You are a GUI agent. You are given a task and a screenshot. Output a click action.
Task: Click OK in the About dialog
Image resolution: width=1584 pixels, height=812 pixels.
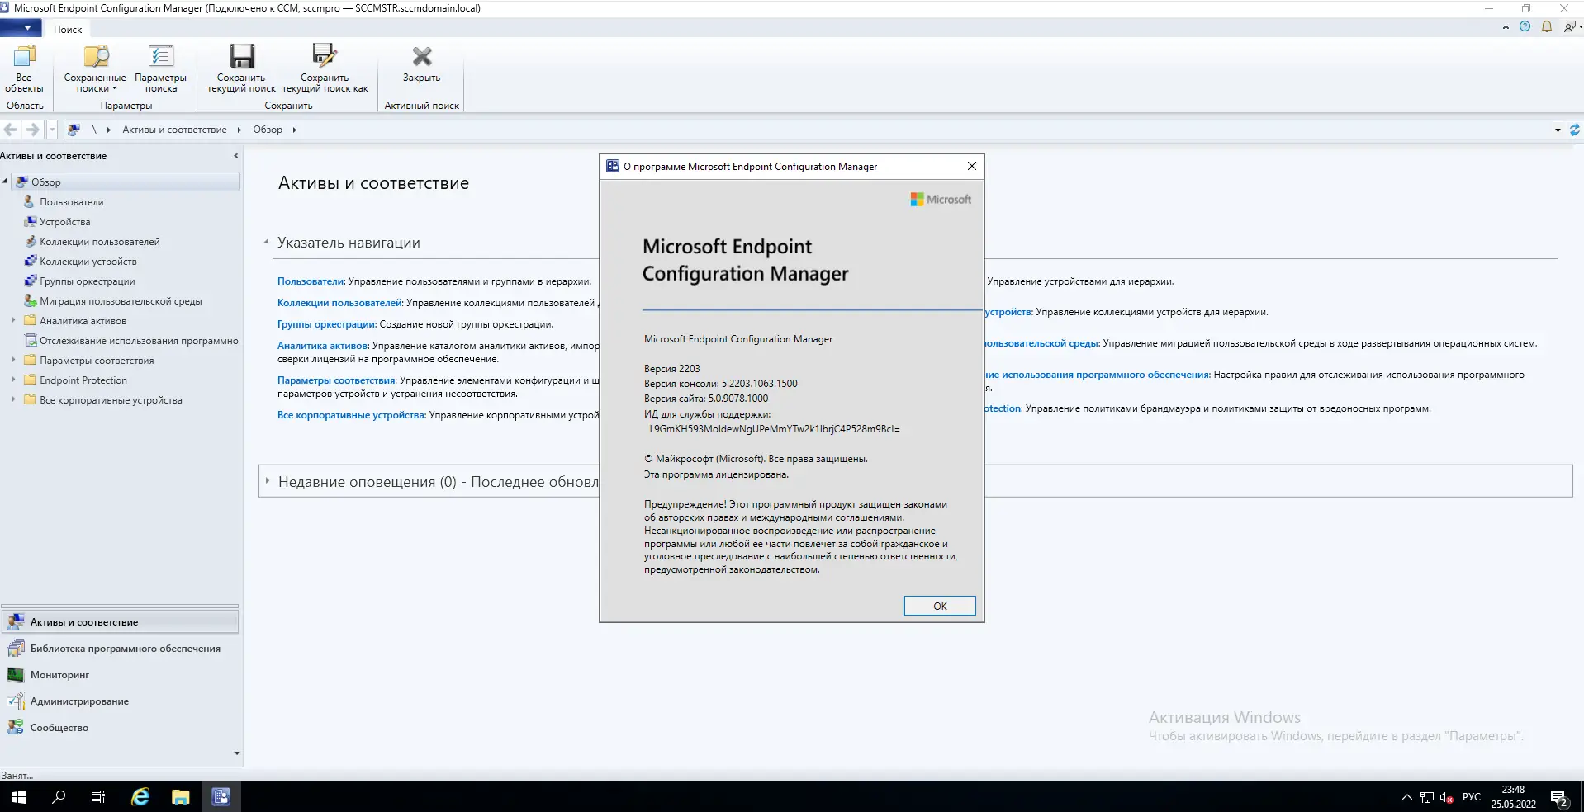(940, 606)
